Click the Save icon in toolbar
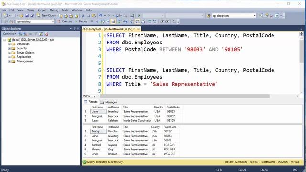This screenshot has height=172, width=306. click(27, 16)
